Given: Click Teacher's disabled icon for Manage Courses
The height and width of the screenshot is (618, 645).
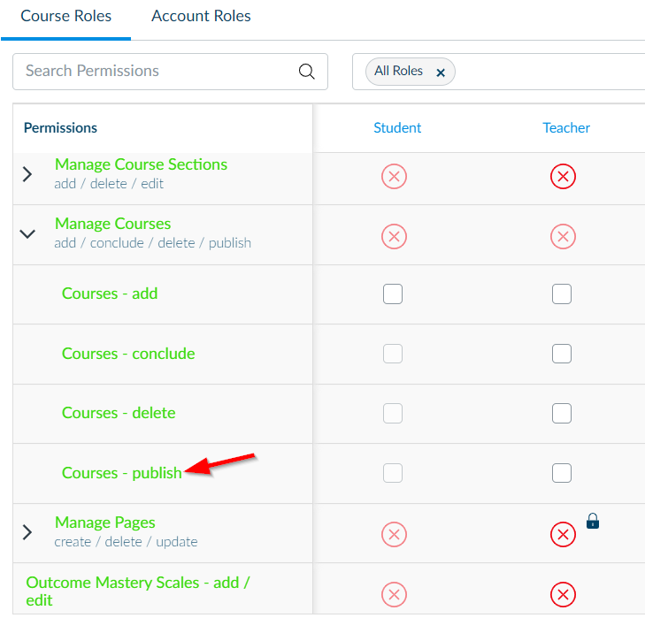Looking at the screenshot, I should (563, 236).
